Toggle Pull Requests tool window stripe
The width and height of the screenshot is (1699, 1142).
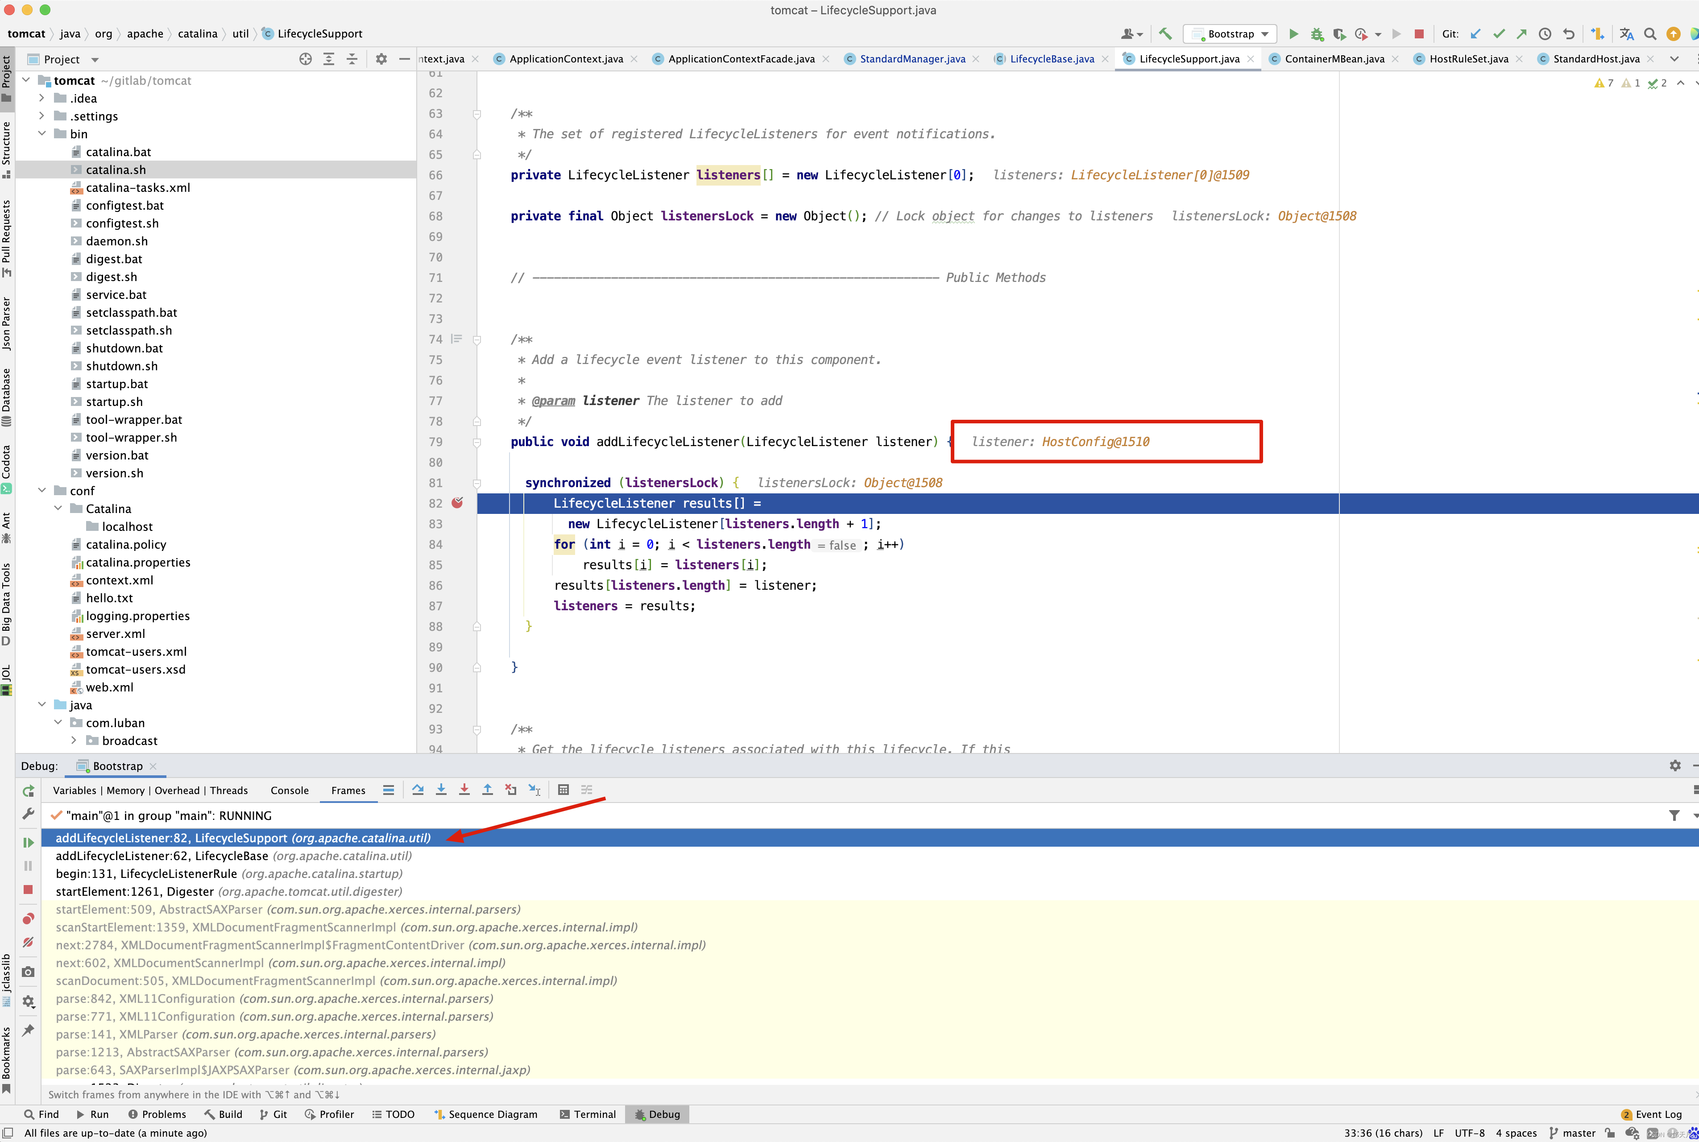coord(7,239)
